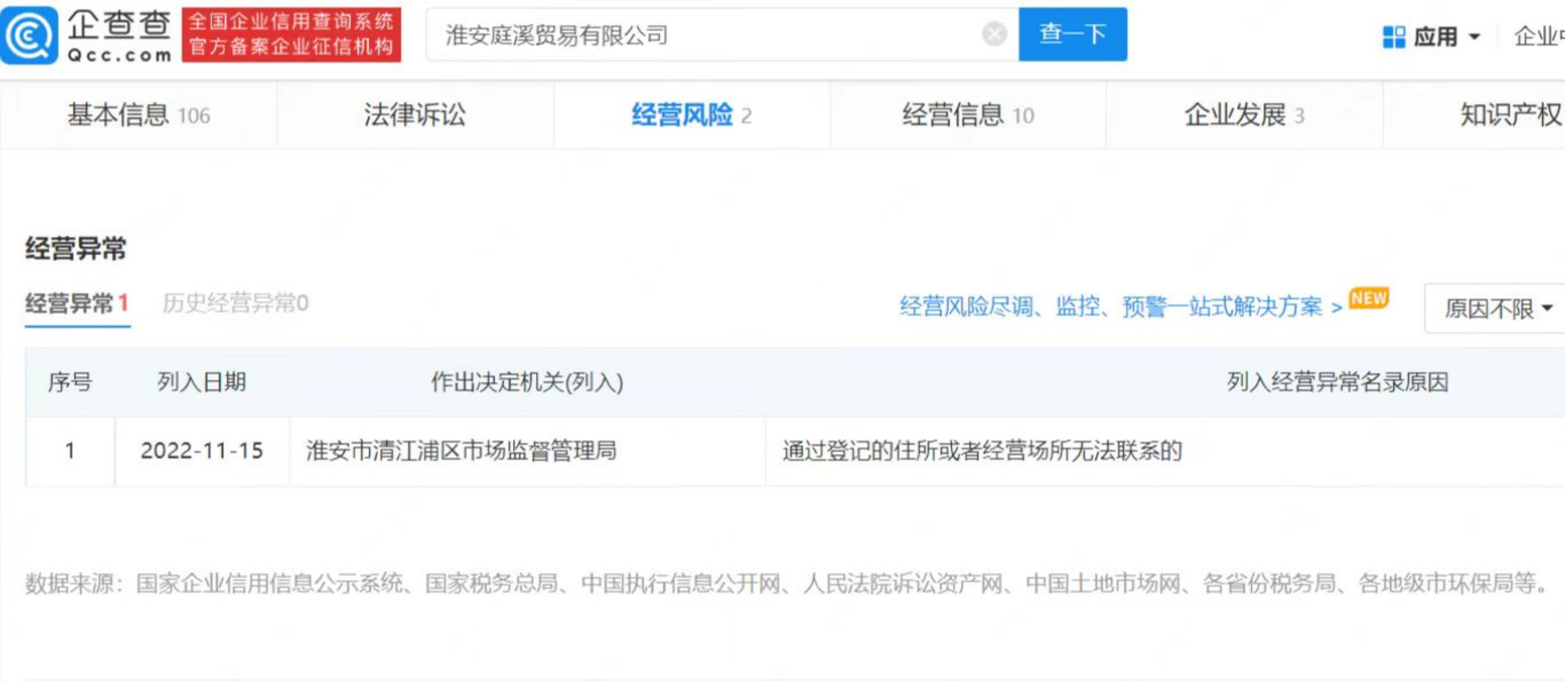Clear the search box with X icon

pyautogui.click(x=994, y=34)
